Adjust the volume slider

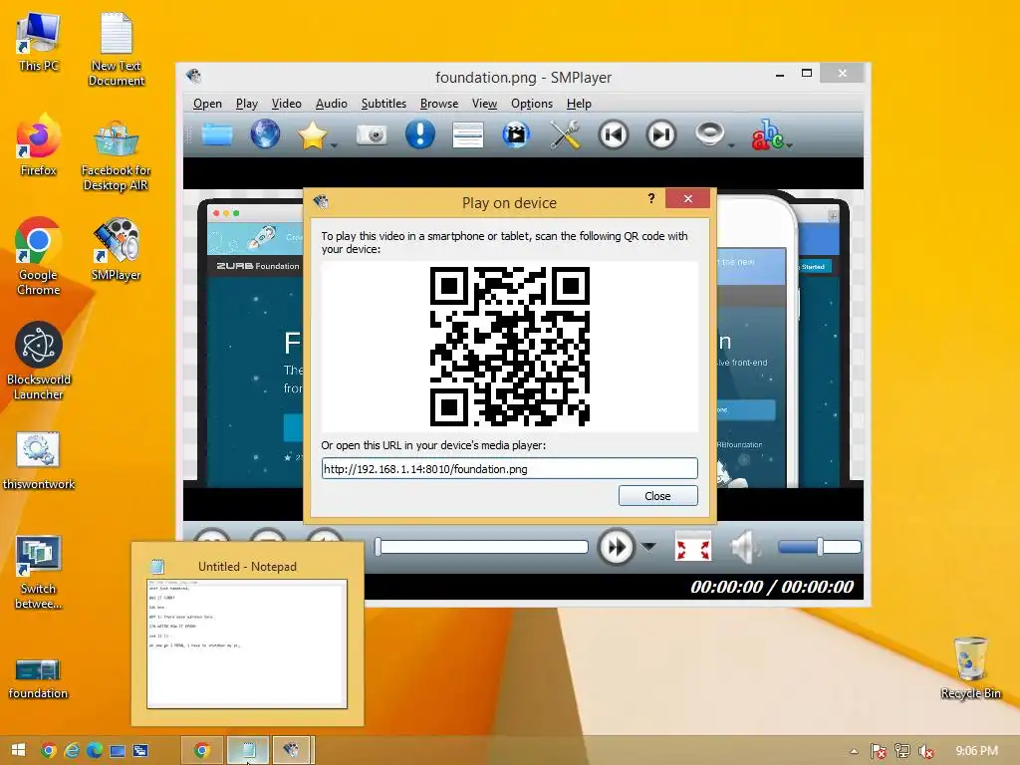(820, 547)
